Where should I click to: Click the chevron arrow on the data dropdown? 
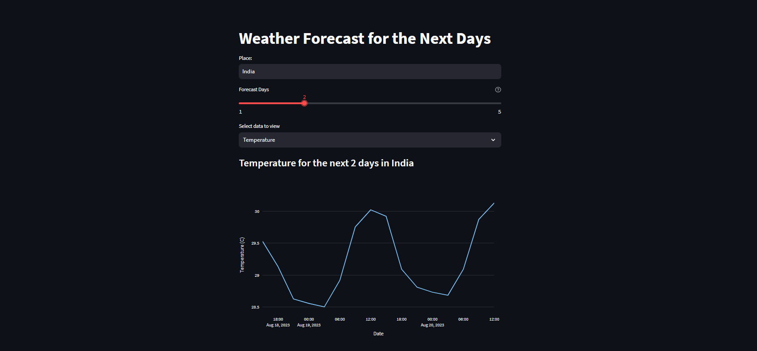[x=493, y=140]
